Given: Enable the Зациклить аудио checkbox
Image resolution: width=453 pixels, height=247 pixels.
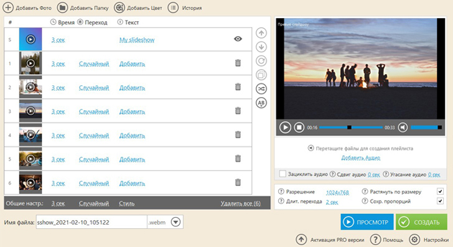Looking at the screenshot, I should click(283, 174).
